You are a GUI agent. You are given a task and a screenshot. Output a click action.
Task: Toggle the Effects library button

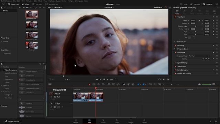pyautogui.click(x=25, y=4)
